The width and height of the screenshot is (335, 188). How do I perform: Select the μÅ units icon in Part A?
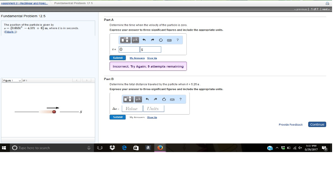click(135, 40)
